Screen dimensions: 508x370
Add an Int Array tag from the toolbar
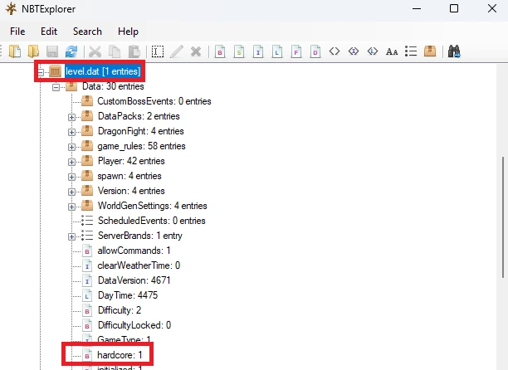coord(354,51)
